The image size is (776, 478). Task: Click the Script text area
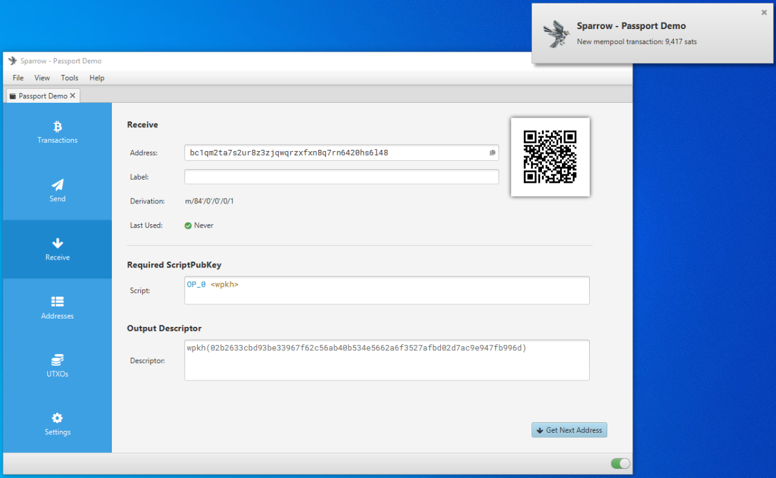point(387,290)
